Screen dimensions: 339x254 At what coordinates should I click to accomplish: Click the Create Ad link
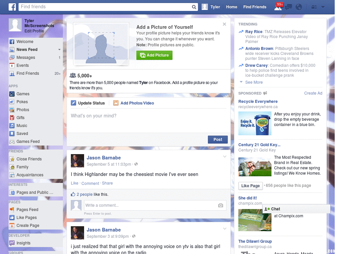[313, 93]
